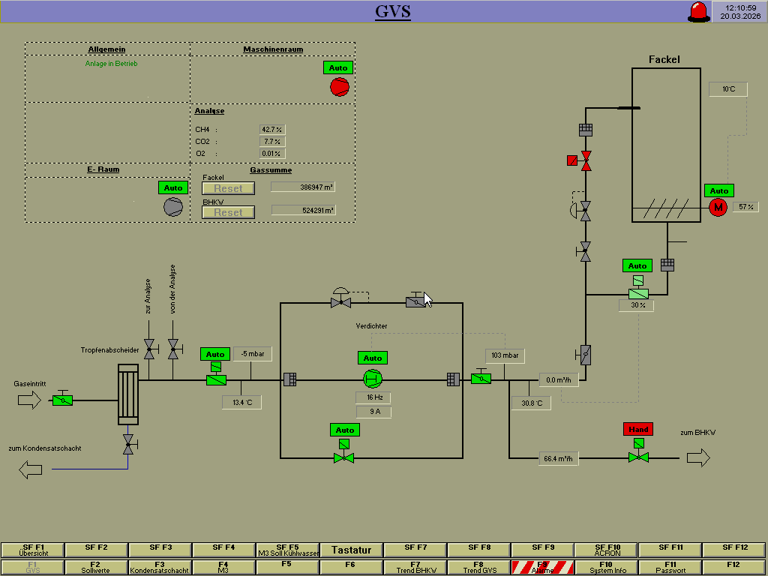768x576 pixels.
Task: Click the 103 mbar pressure reading
Action: [x=505, y=355]
